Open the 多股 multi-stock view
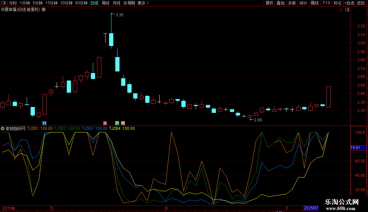Image resolution: width=368 pixels, height=212 pixels. [292, 3]
